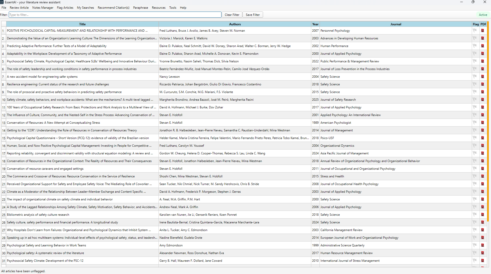Click the EssentAI application logo icon
The height and width of the screenshot is (274, 491).
pyautogui.click(x=2, y=2)
